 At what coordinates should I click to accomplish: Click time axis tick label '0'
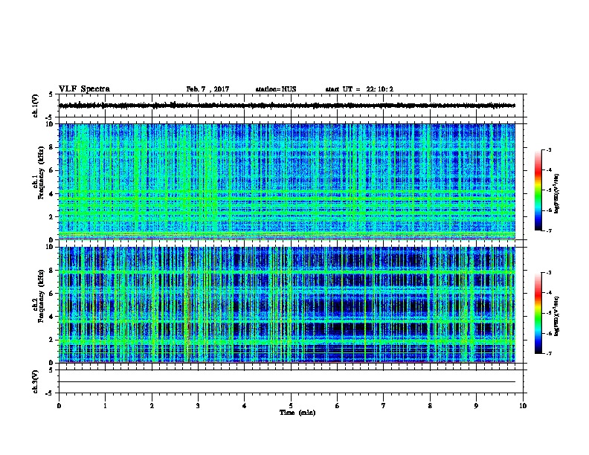(59, 405)
